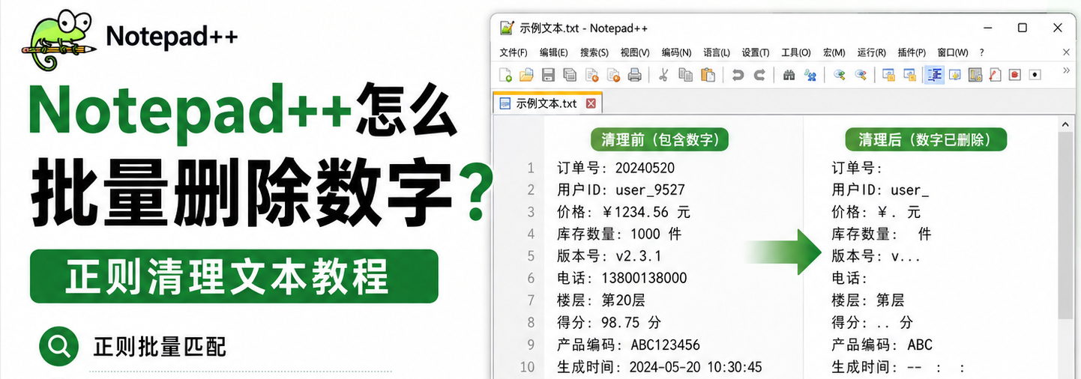Click the Close All documents toolbar icon
This screenshot has width=1081, height=379.
pos(613,74)
